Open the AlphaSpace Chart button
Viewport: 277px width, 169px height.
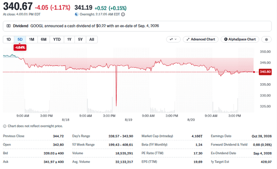pos(240,39)
